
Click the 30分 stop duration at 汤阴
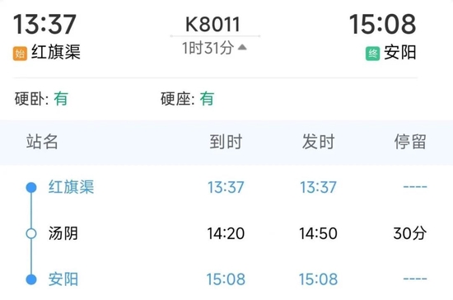pyautogui.click(x=409, y=233)
